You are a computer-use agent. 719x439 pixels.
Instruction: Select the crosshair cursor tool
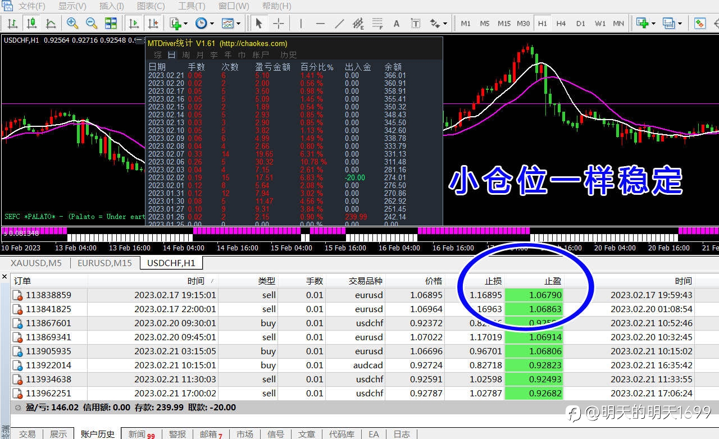click(278, 23)
